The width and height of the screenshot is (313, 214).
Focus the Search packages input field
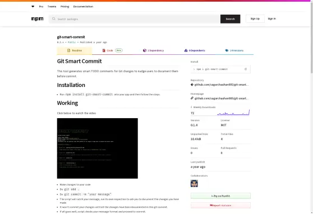pyautogui.click(x=135, y=19)
